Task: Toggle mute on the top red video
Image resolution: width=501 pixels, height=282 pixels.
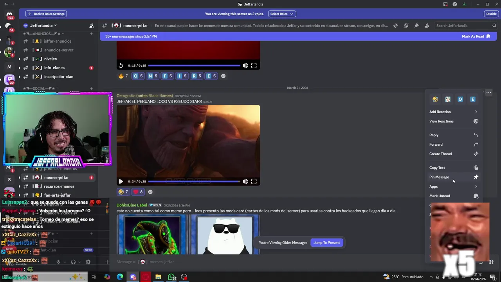Action: (245, 65)
